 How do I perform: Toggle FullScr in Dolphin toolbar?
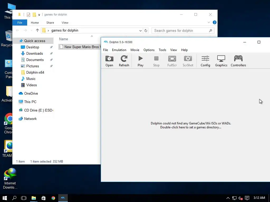click(x=172, y=61)
